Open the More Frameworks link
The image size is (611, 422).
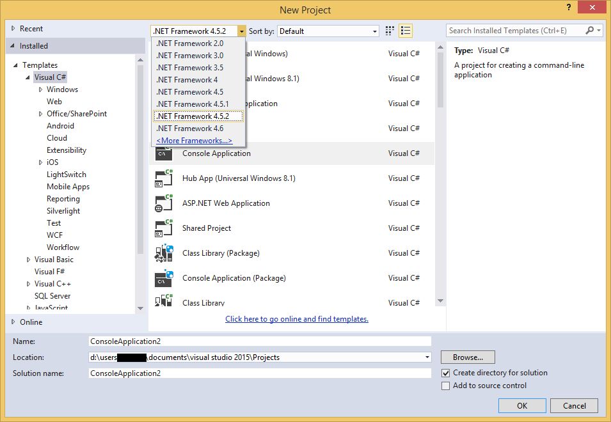[194, 141]
